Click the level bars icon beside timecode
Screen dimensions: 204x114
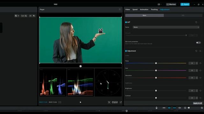pos(60,102)
